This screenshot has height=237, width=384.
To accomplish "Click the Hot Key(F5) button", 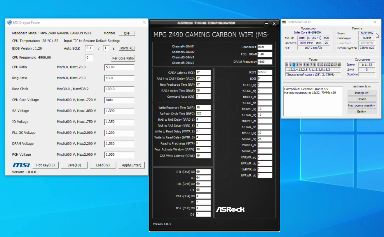I will point(45,165).
